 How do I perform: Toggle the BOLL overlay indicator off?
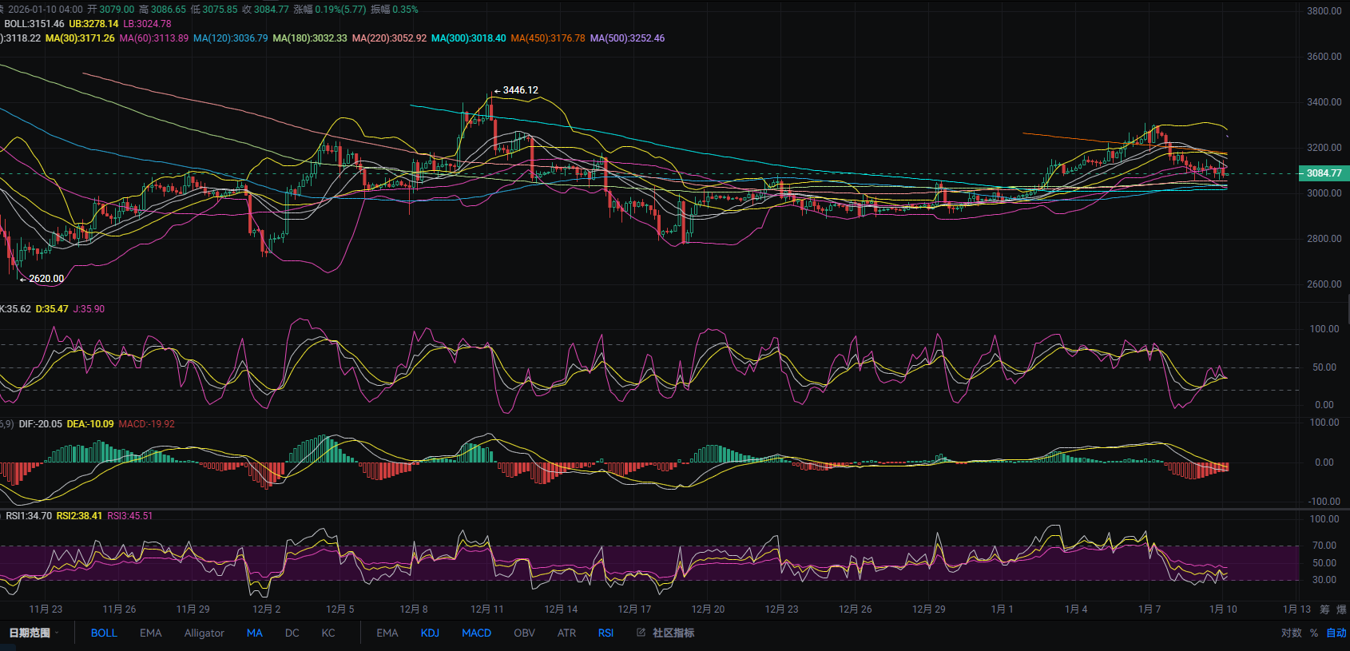[x=104, y=633]
